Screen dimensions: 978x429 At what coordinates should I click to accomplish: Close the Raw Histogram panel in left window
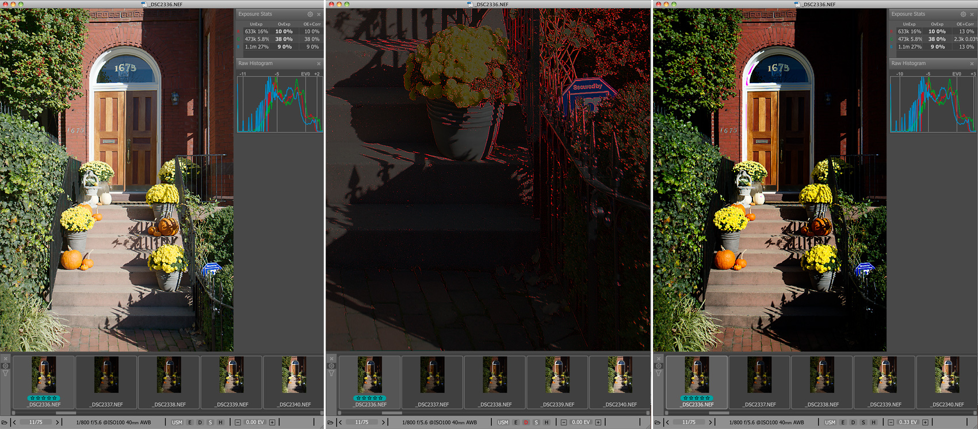(319, 64)
